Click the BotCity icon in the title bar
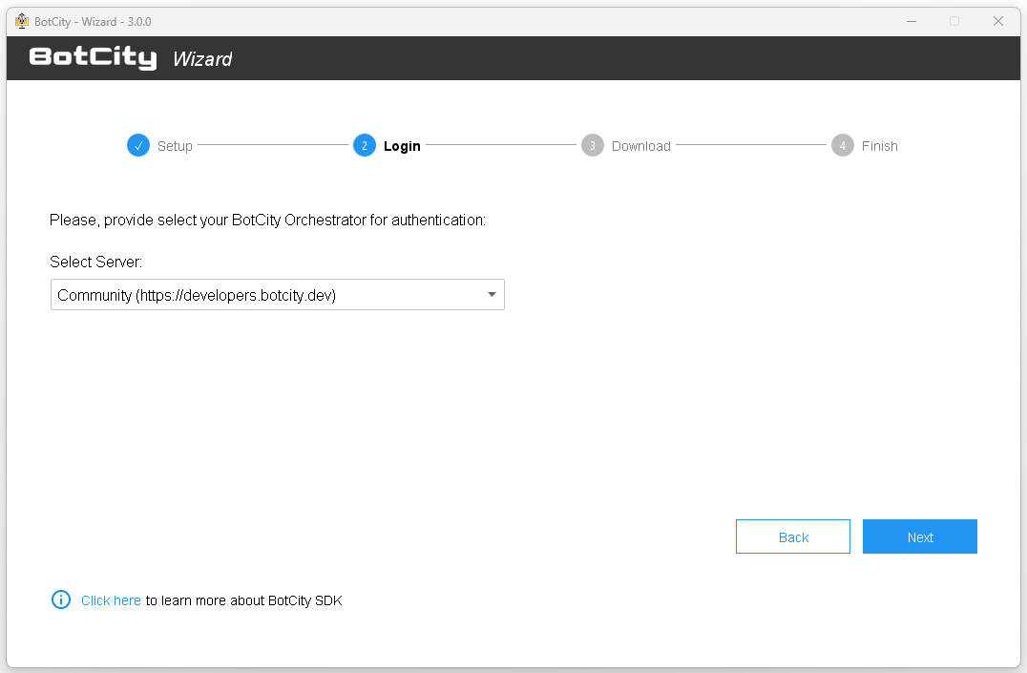Image resolution: width=1027 pixels, height=673 pixels. (21, 20)
